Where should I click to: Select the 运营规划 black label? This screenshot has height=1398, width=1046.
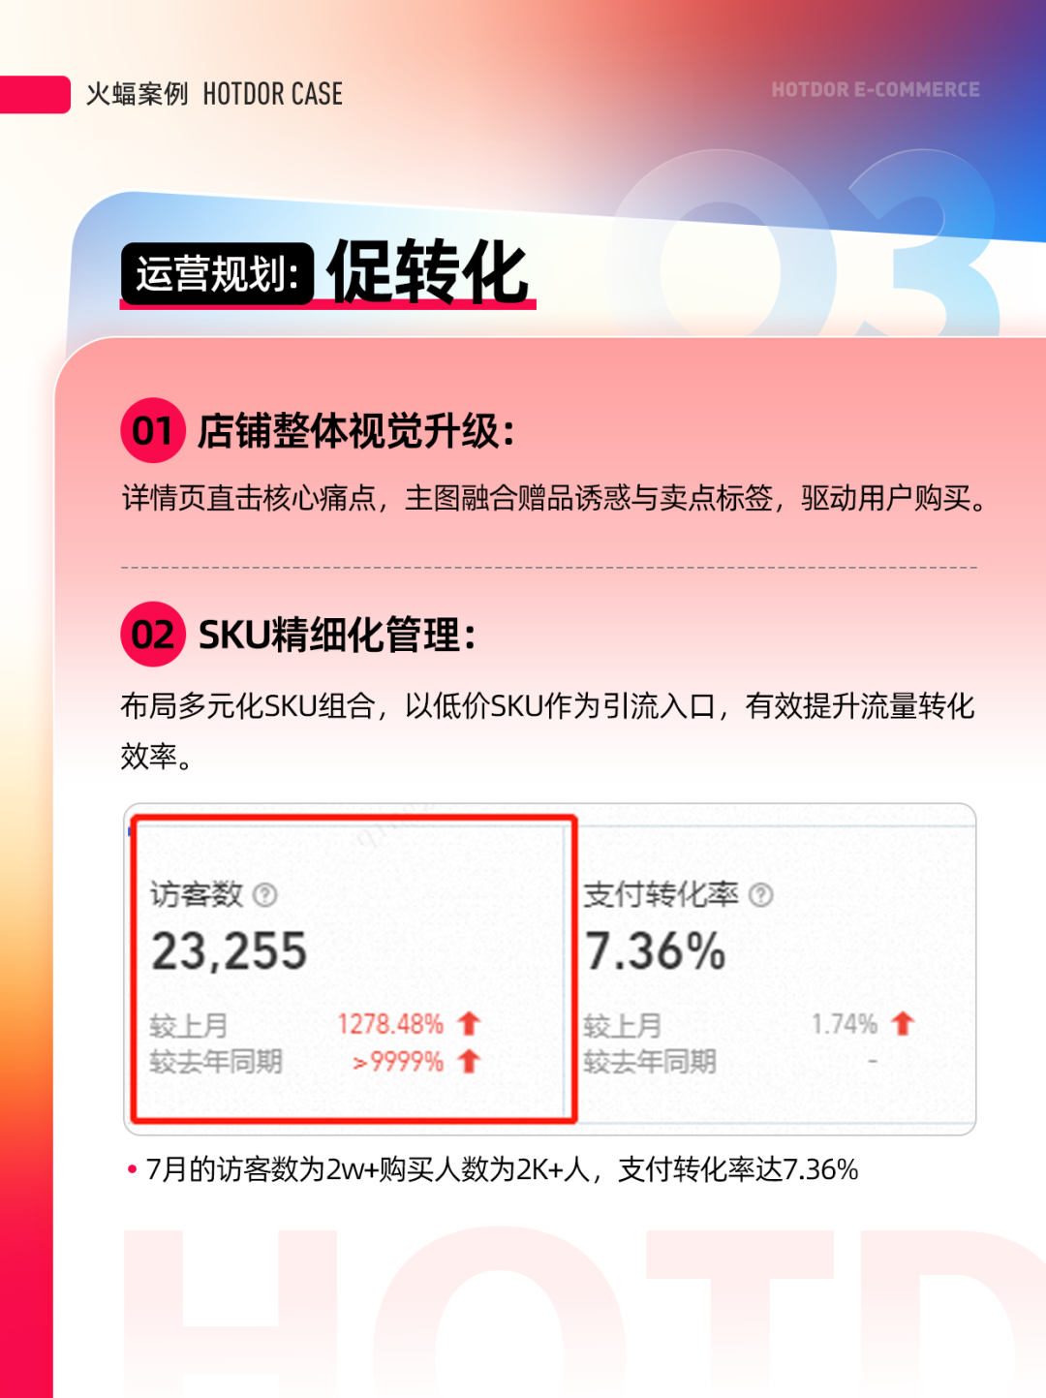tap(217, 274)
